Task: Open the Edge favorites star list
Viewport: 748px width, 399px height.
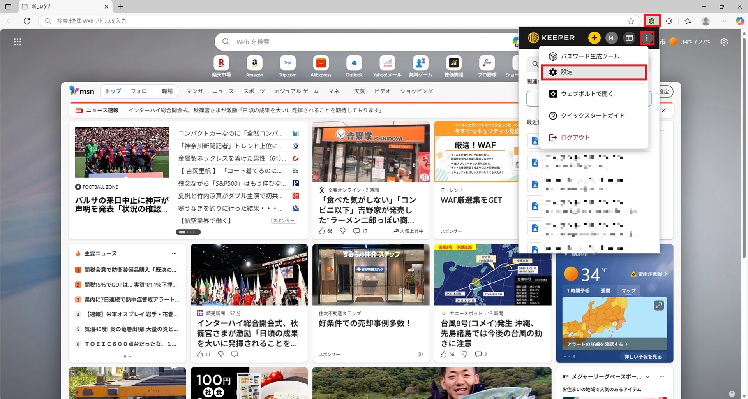Action: click(688, 21)
